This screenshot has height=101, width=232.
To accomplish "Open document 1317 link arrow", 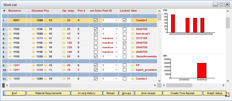I will pos(34,65).
